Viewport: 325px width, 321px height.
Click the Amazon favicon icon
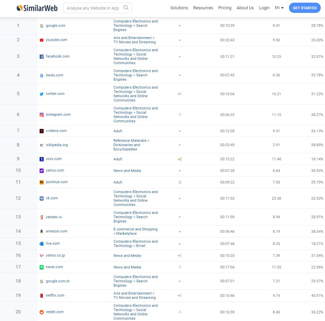(42, 231)
